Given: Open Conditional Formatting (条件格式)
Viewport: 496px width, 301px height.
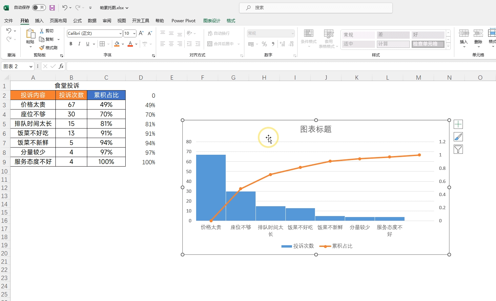Looking at the screenshot, I should [x=309, y=39].
